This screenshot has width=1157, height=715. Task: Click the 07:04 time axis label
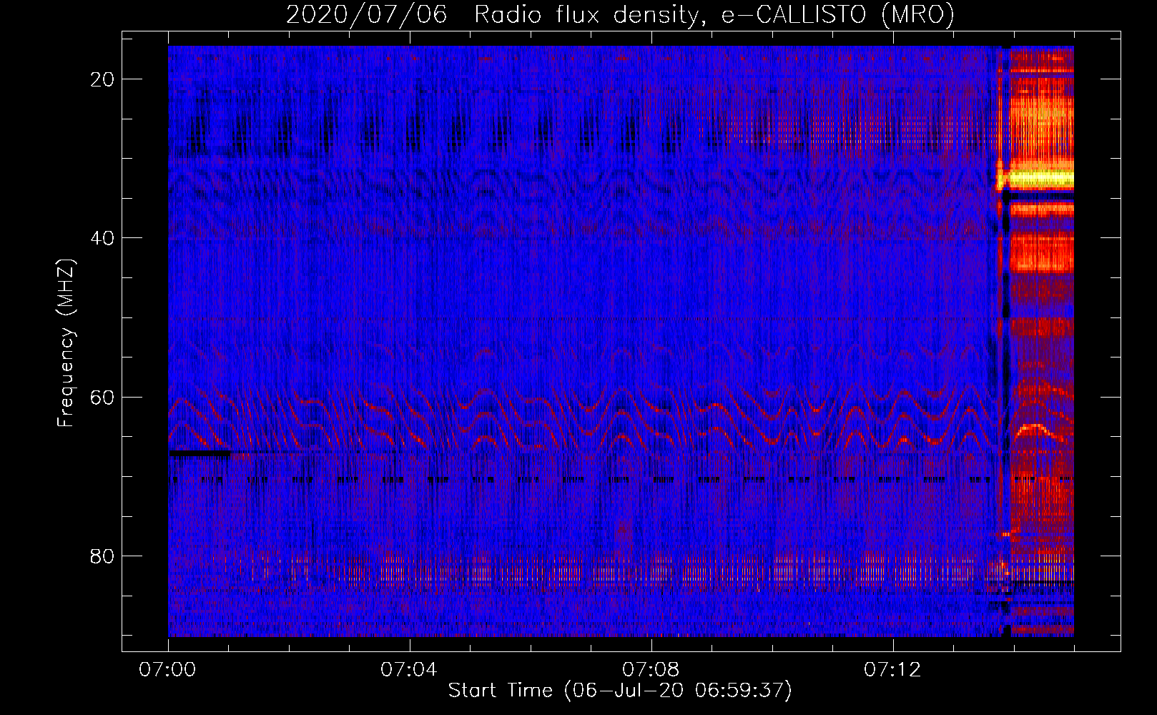point(409,670)
